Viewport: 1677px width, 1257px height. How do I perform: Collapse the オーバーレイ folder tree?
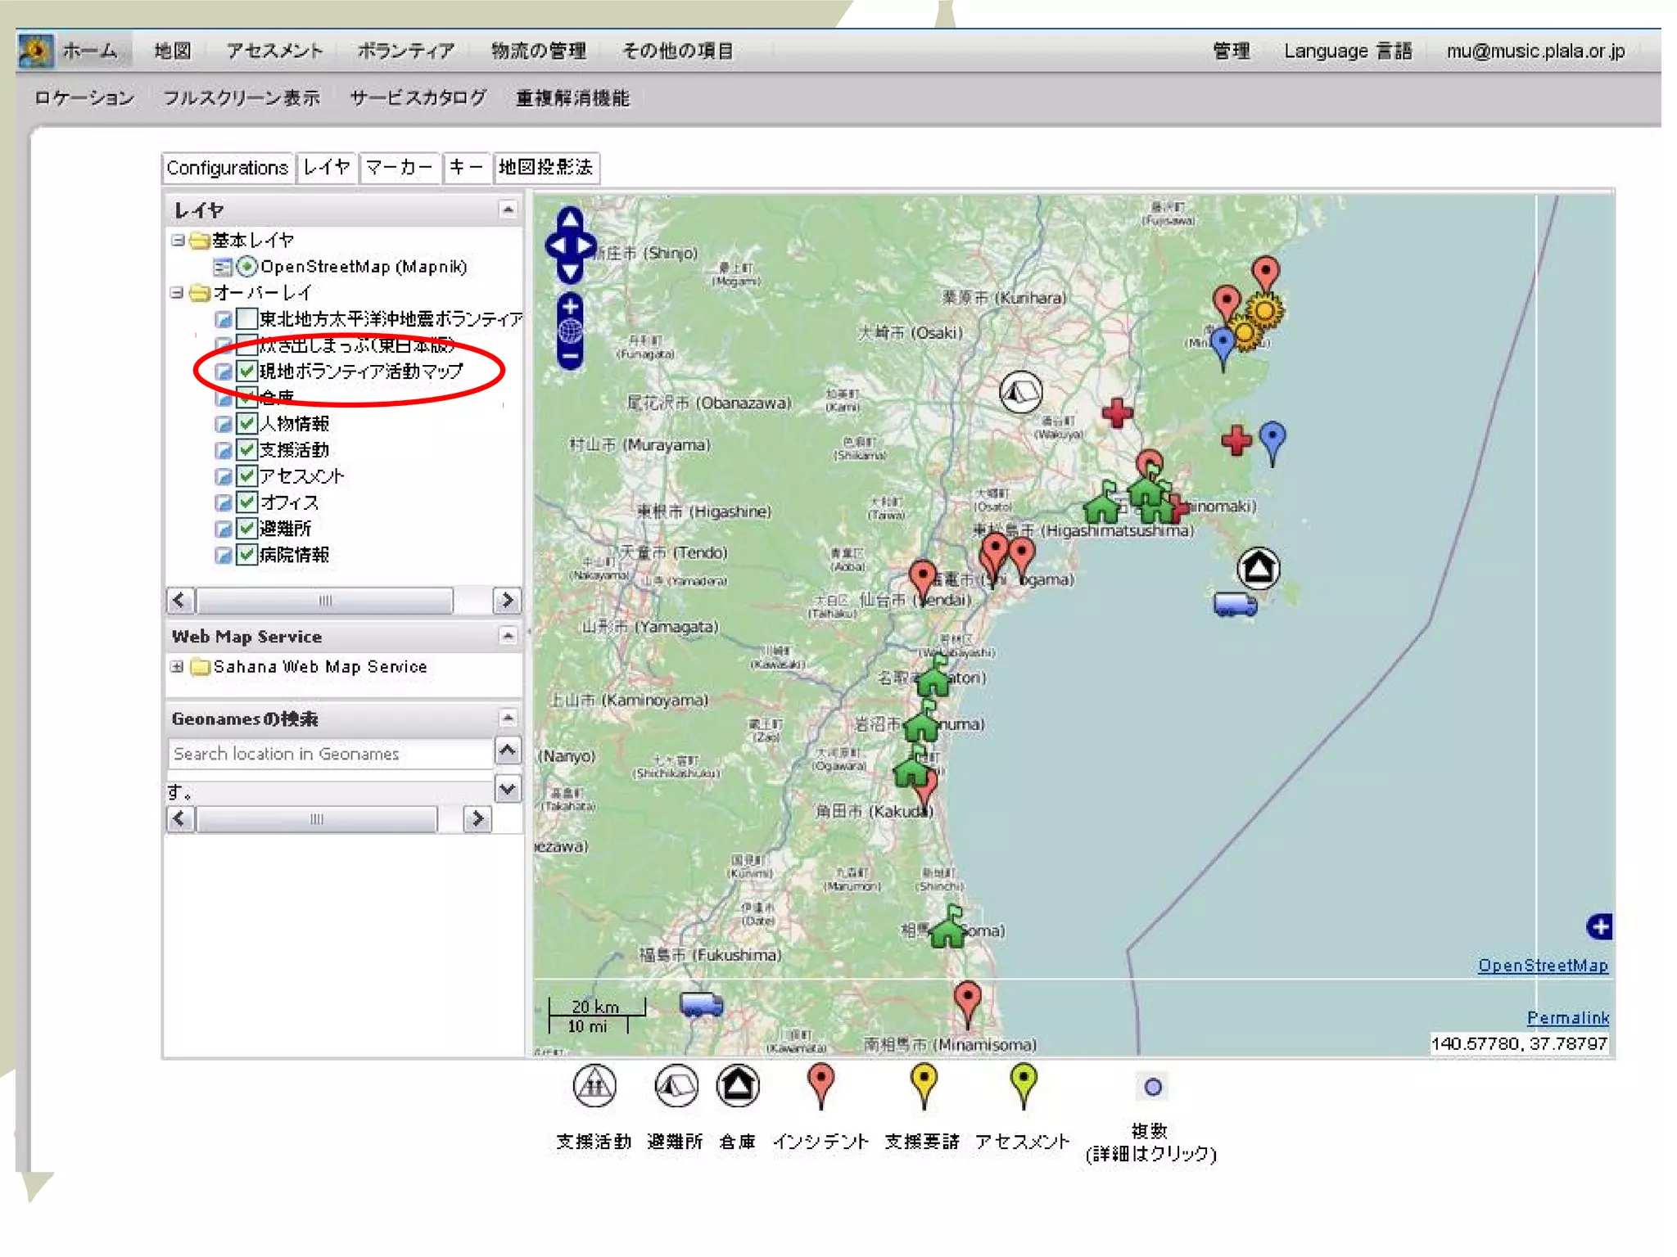[177, 293]
